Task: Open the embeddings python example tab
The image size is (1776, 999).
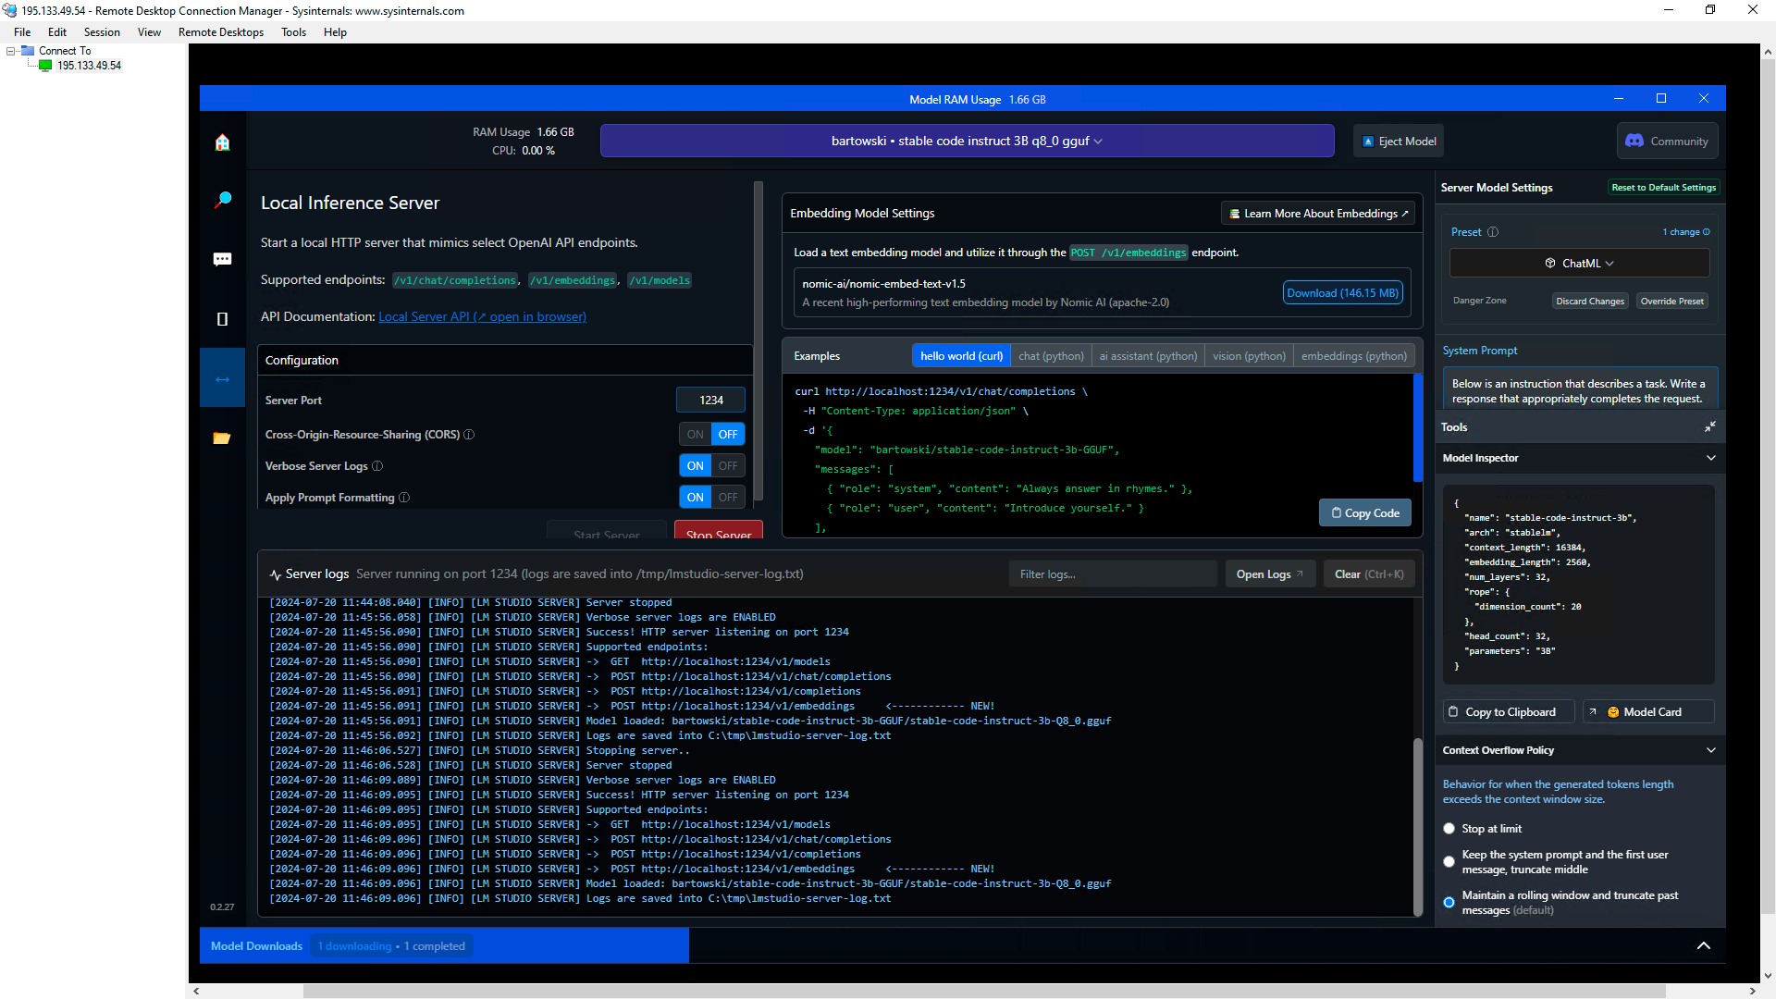Action: tap(1352, 355)
